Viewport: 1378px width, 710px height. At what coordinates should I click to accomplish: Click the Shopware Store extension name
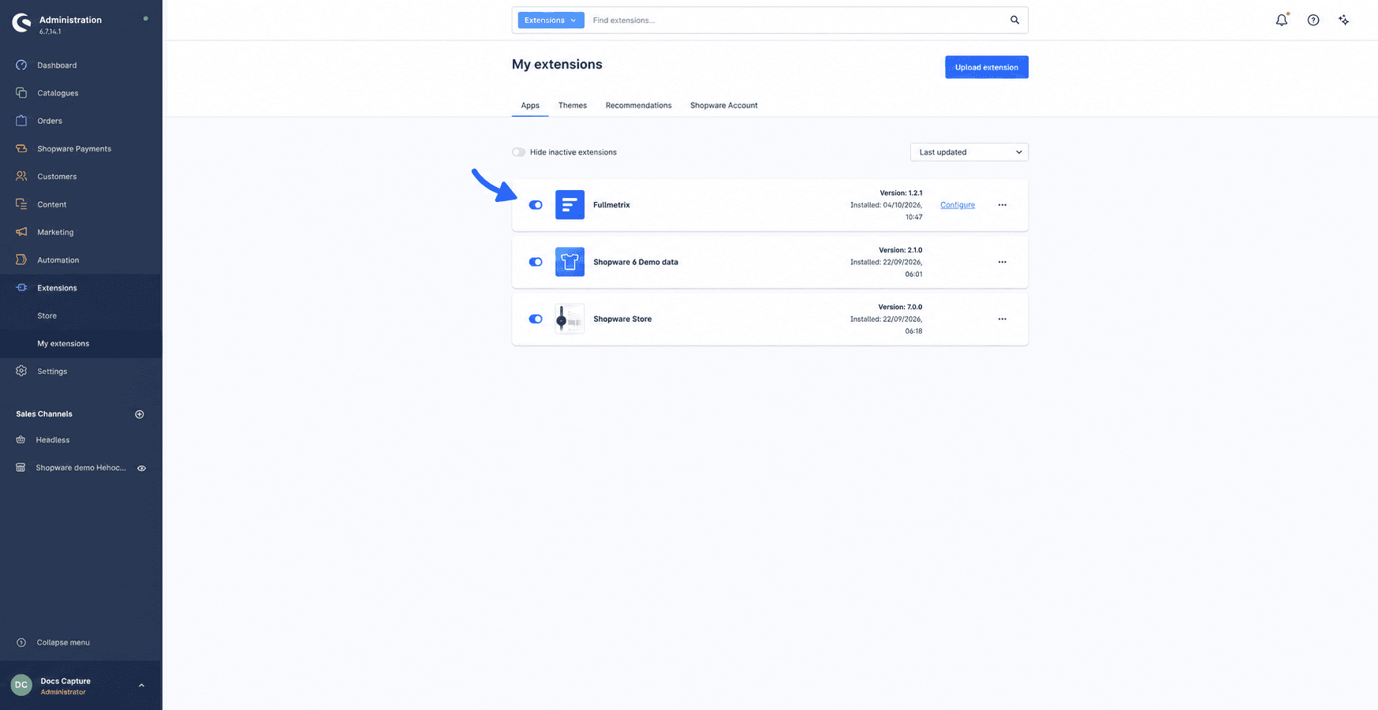[622, 319]
